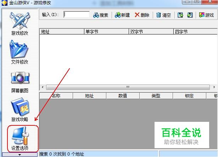218x157 pixels.
Task: Click the 锁定 column header
Action: 189,96
